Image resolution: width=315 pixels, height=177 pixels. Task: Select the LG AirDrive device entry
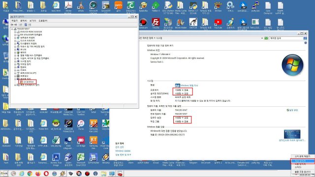28,82
